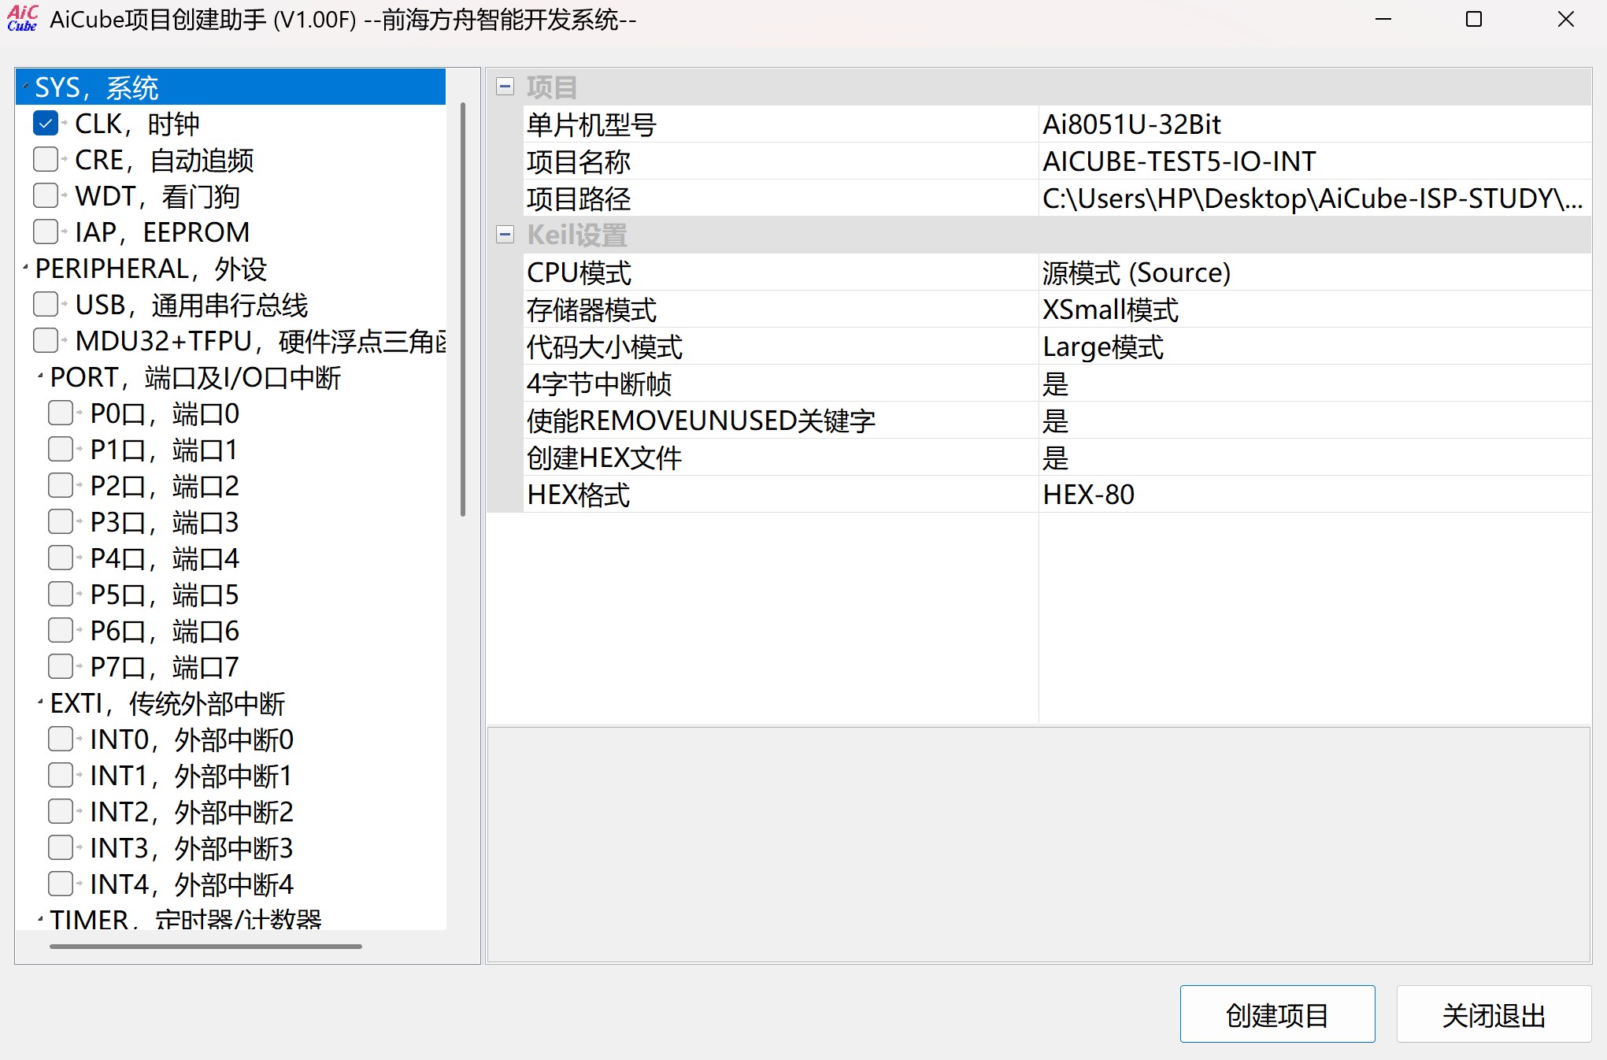Change HEX格式 value HEX-80
This screenshot has height=1060, width=1607.
tap(1315, 495)
